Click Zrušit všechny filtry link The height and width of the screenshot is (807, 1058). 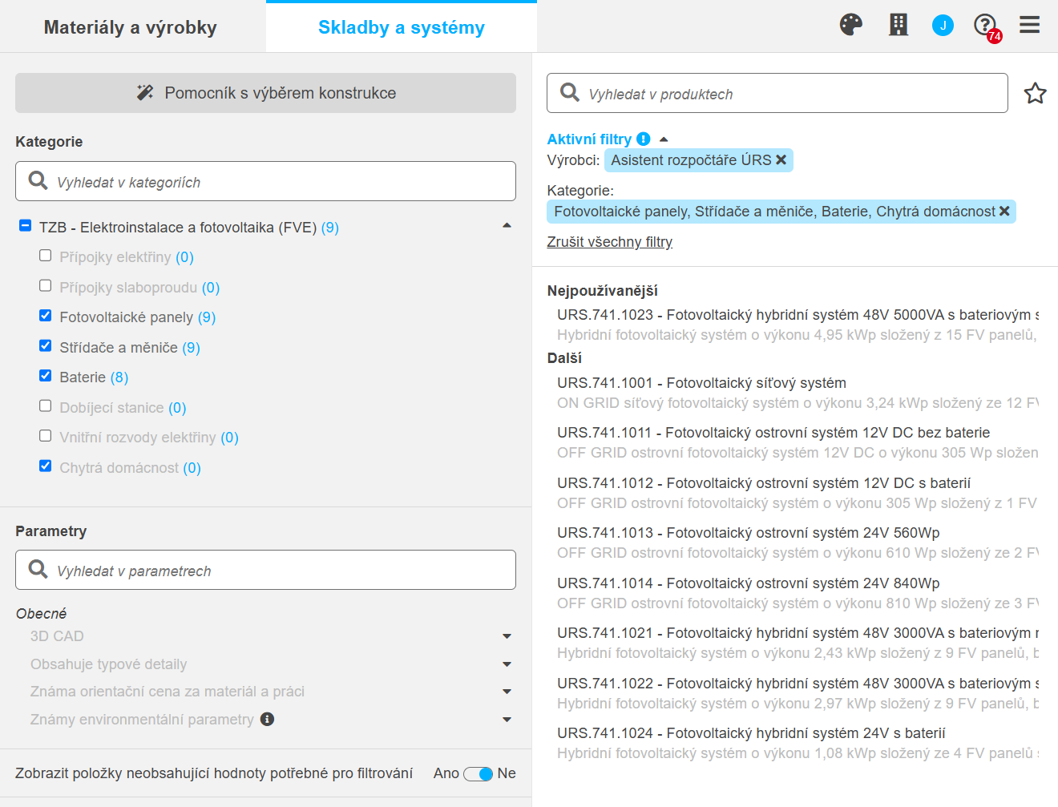tap(609, 242)
